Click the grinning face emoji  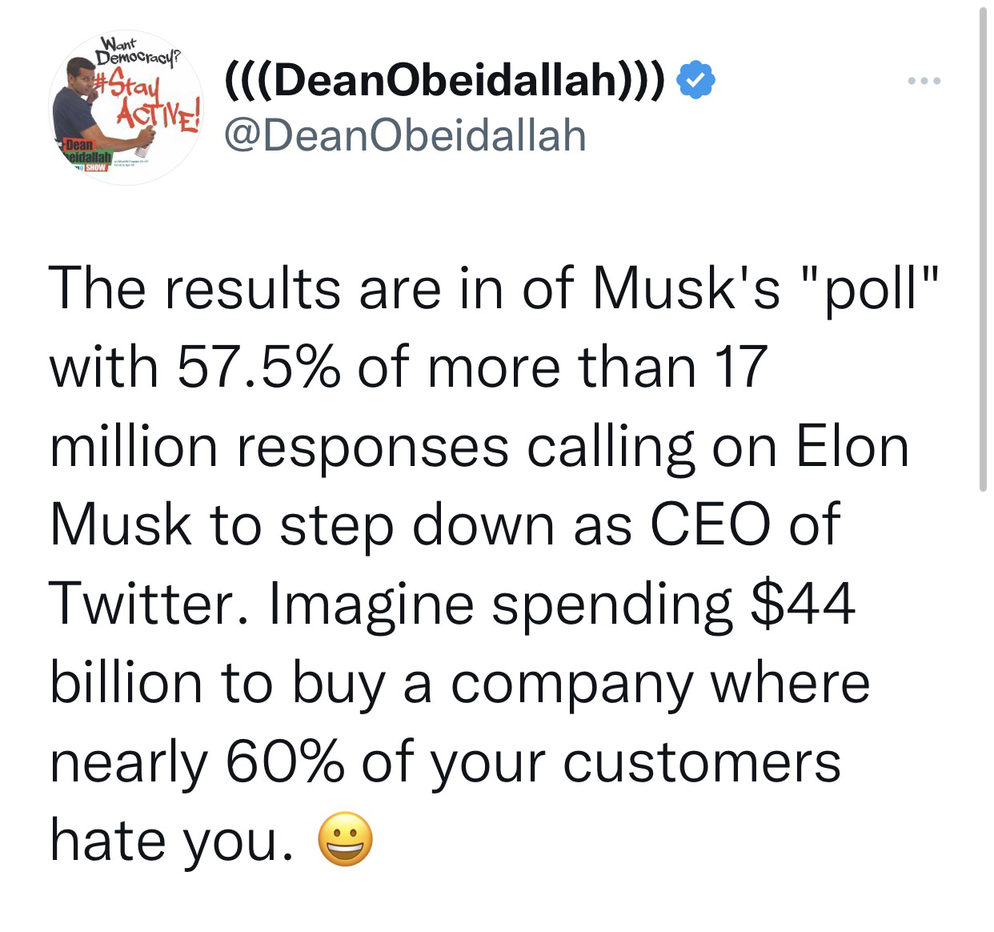[x=345, y=840]
